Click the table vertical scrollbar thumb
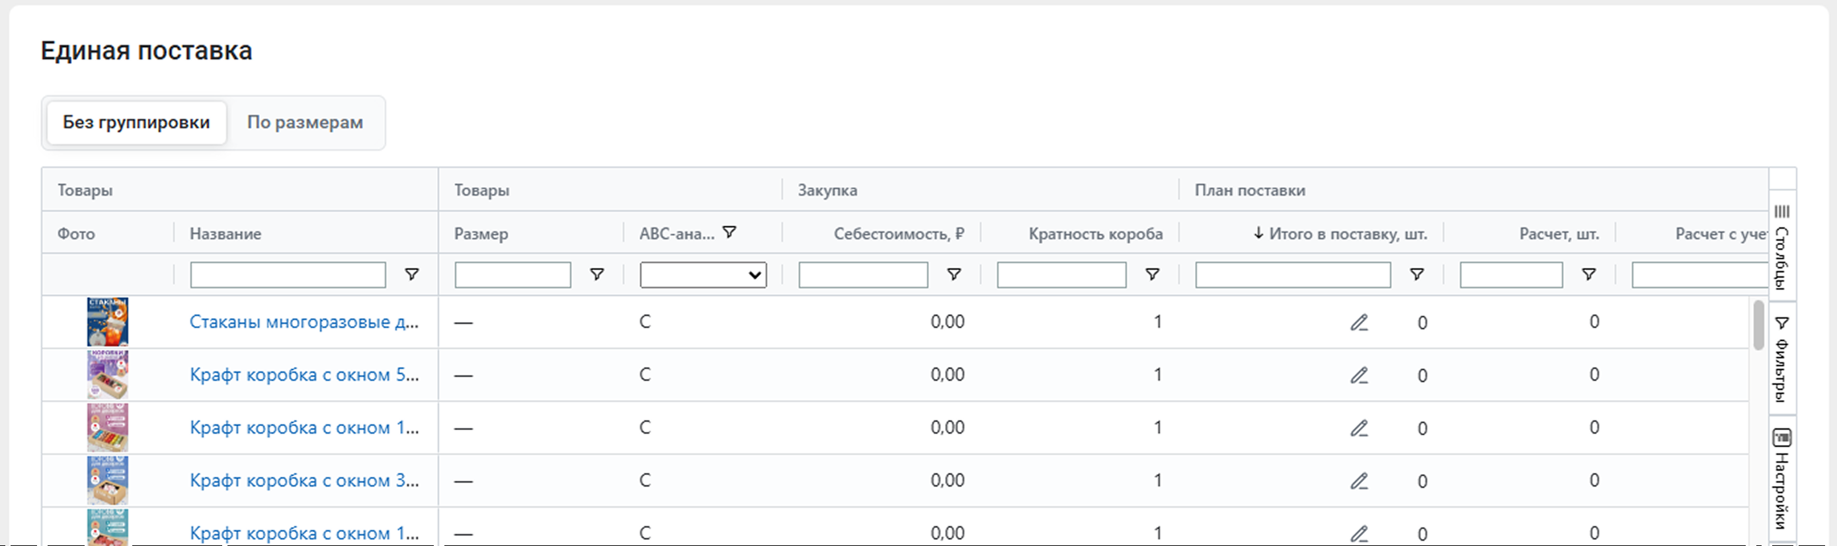This screenshot has width=1837, height=546. [1758, 325]
